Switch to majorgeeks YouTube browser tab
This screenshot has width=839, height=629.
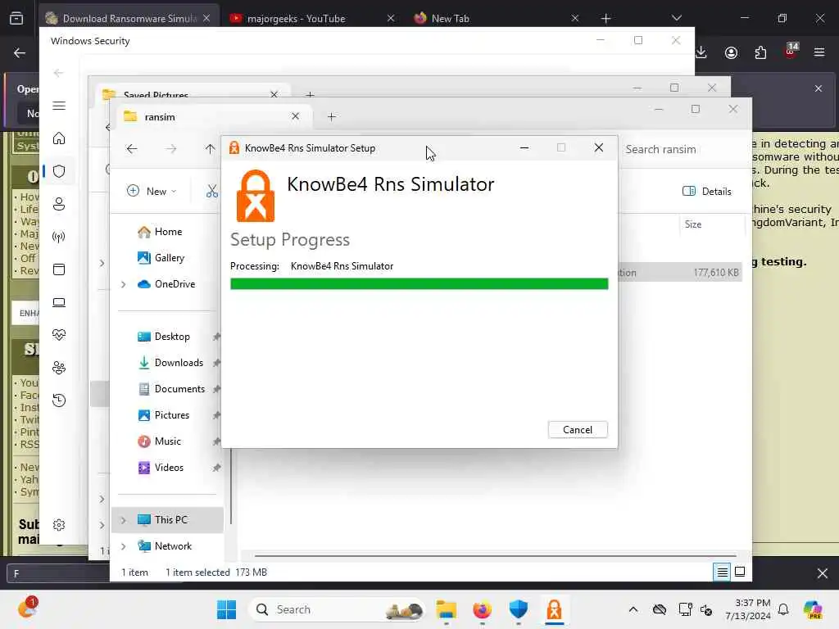click(x=312, y=18)
